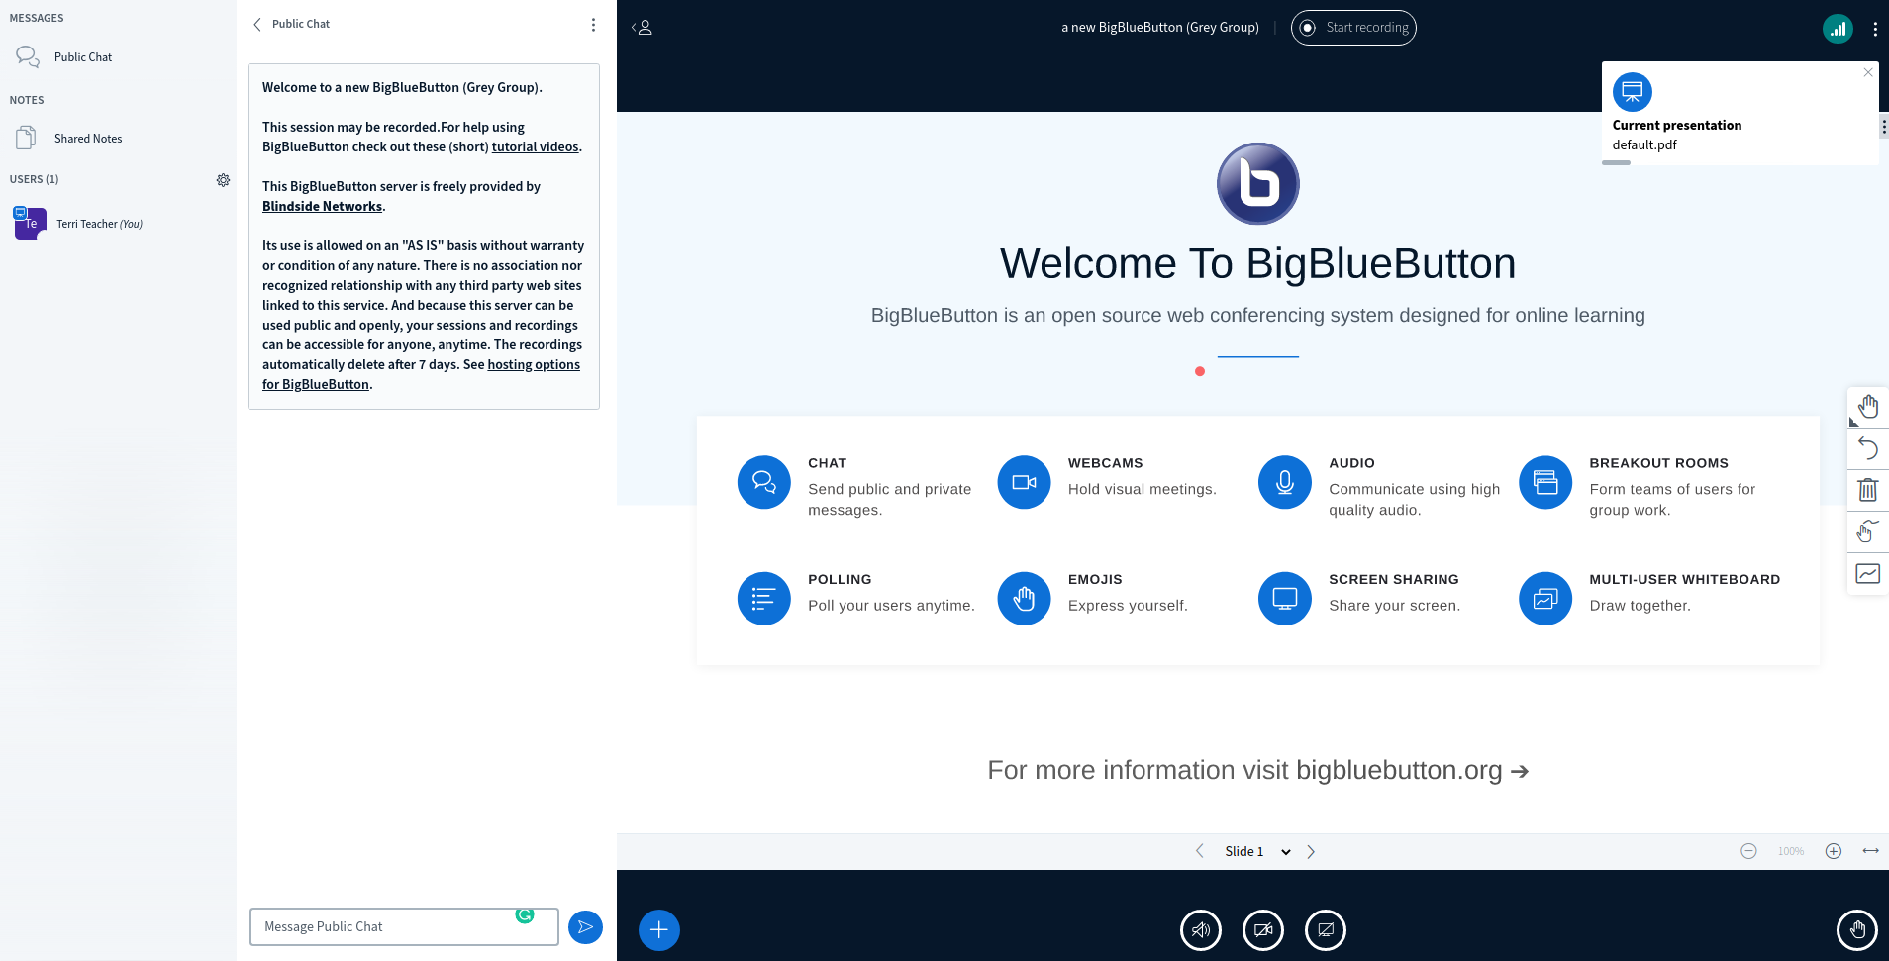Screen dimensions: 1889x961
Task: Fit presentation to width
Action: (x=1871, y=851)
